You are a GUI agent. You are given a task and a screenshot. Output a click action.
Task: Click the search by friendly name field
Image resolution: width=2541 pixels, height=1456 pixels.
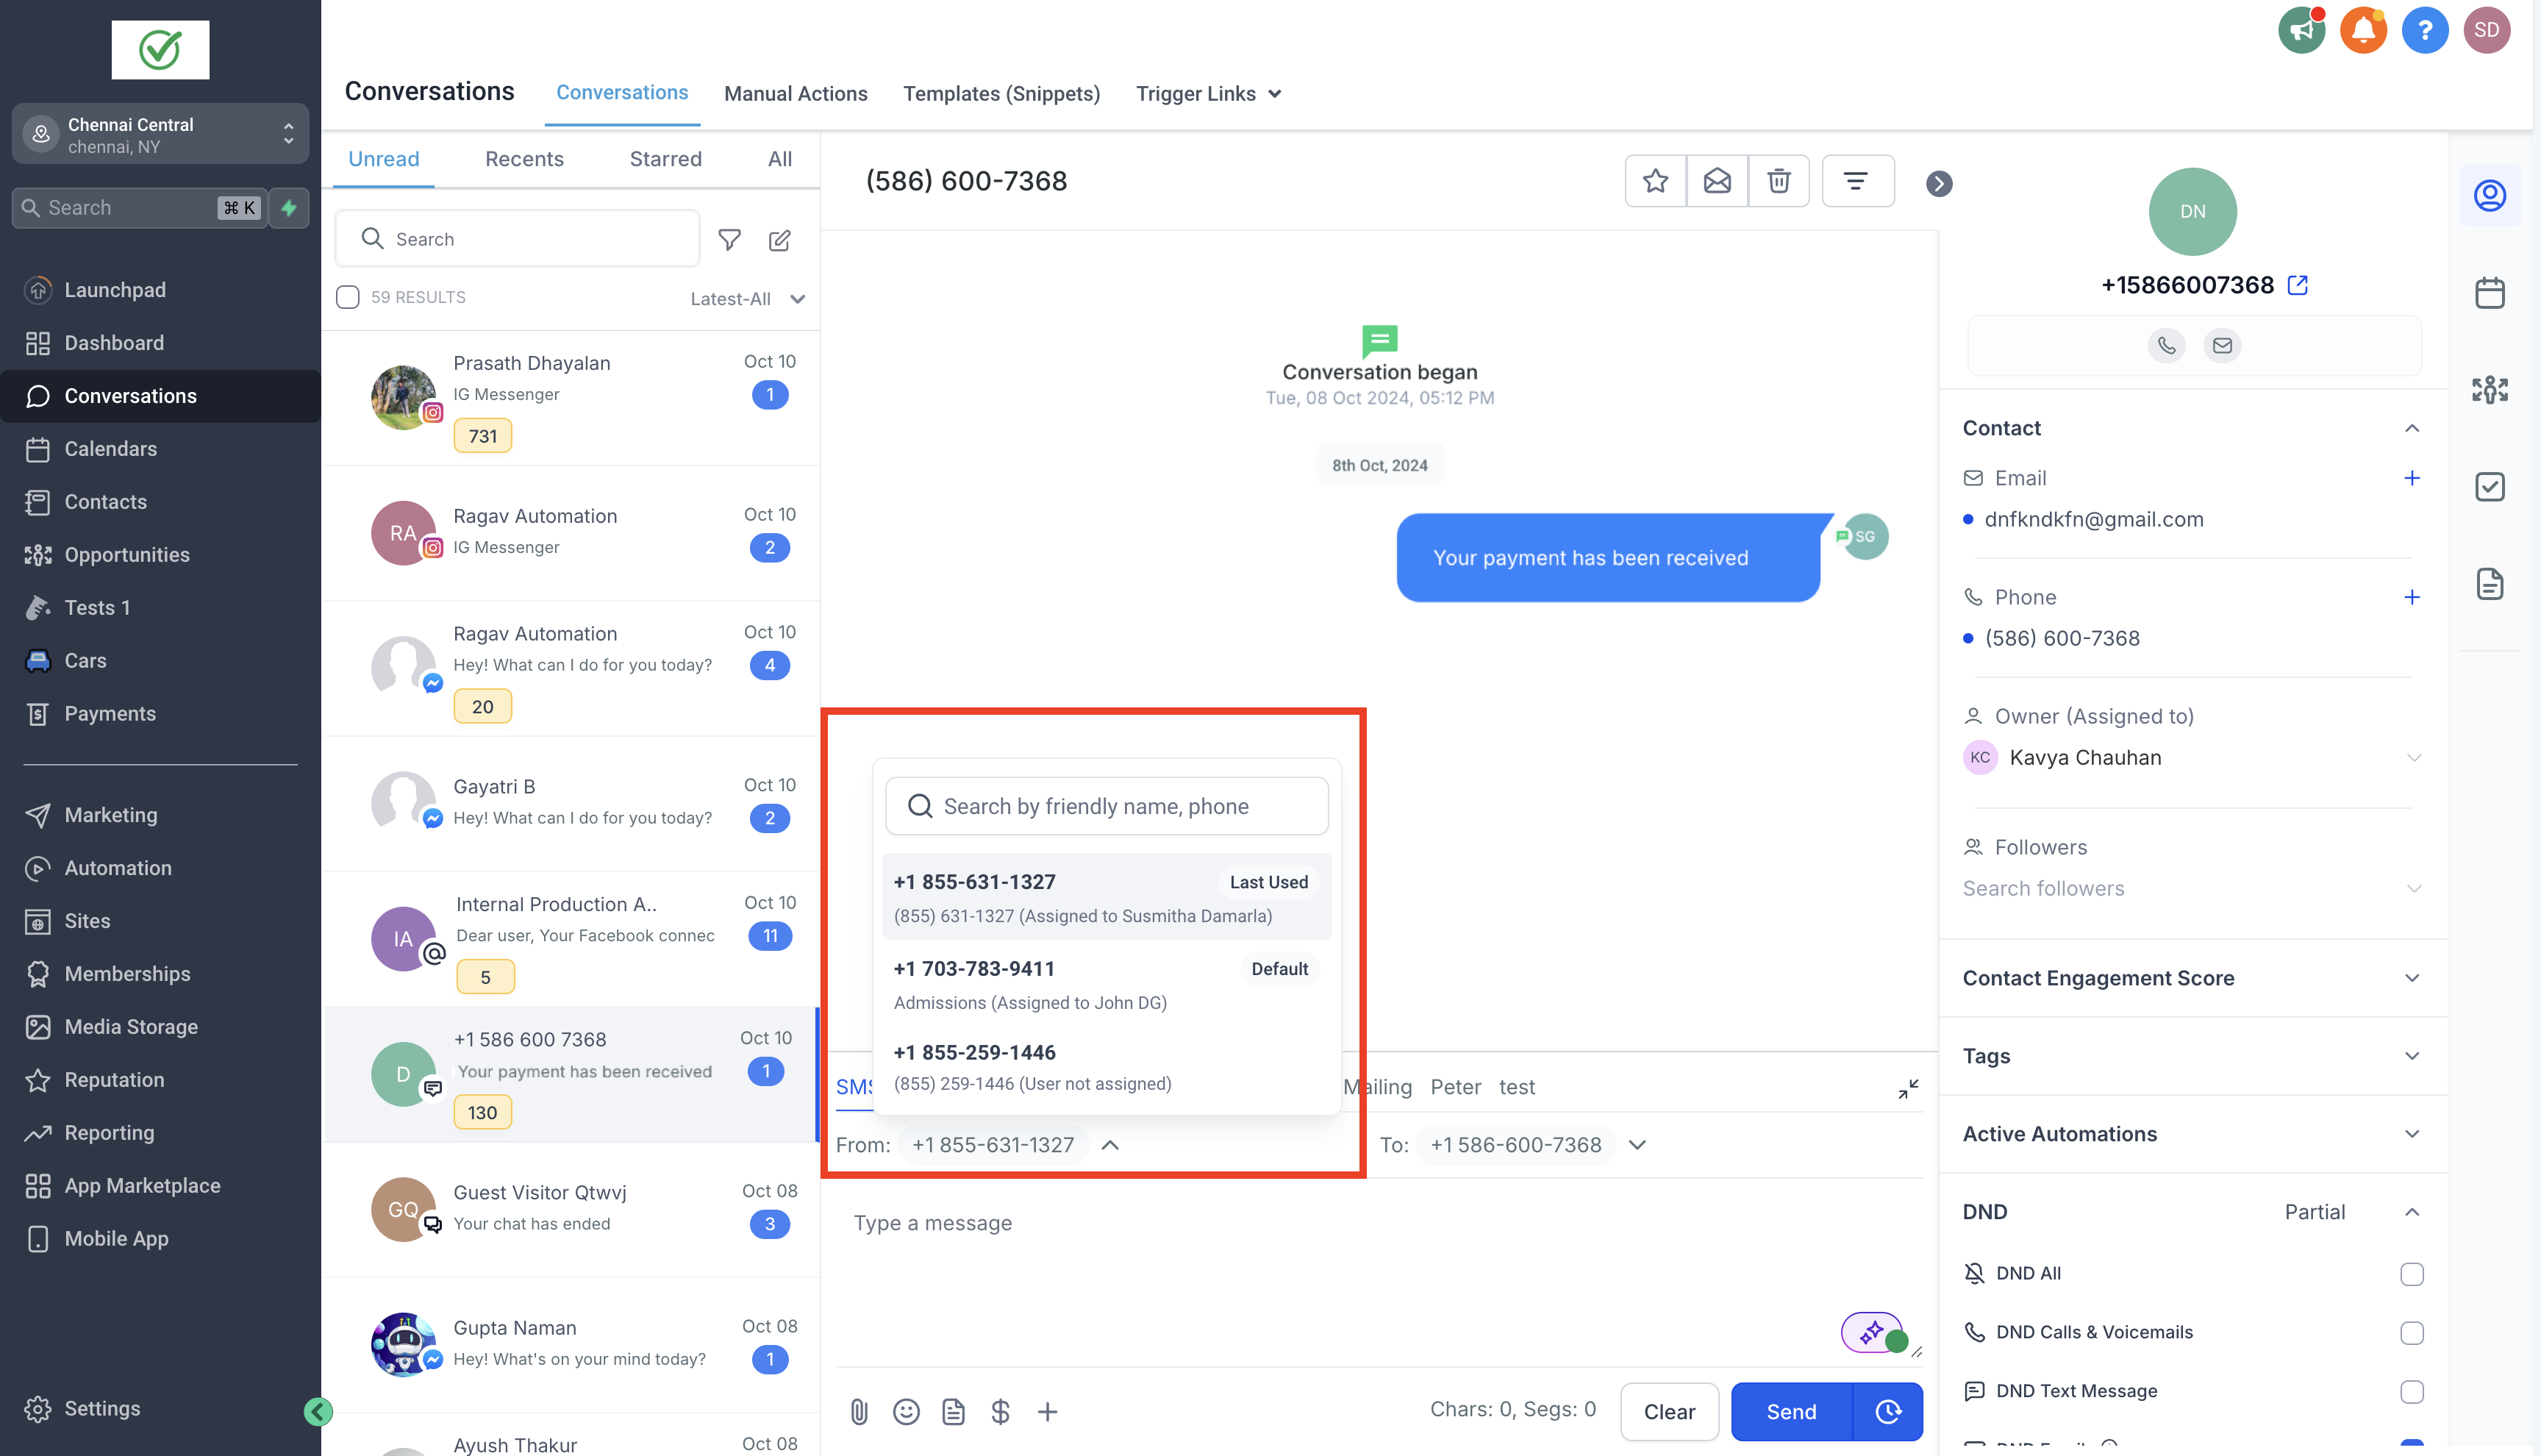click(x=1106, y=806)
